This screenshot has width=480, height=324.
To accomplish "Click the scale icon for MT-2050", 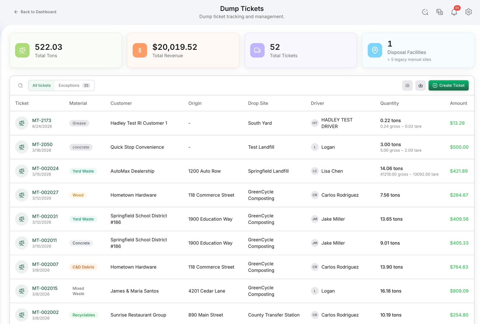I will click(22, 147).
